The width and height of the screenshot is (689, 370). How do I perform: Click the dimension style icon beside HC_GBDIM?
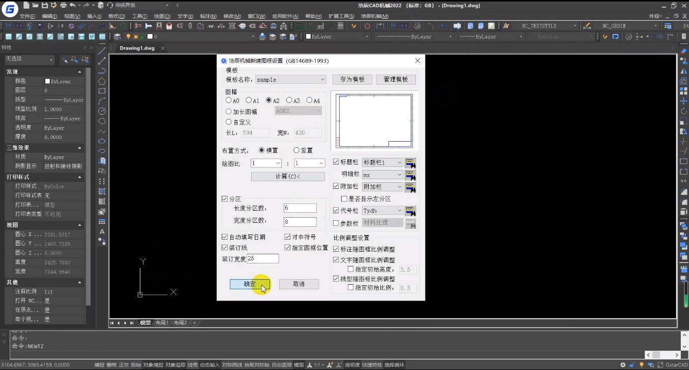tap(587, 26)
